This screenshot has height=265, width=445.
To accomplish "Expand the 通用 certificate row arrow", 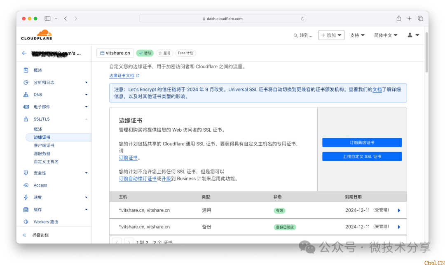I will tap(398, 210).
